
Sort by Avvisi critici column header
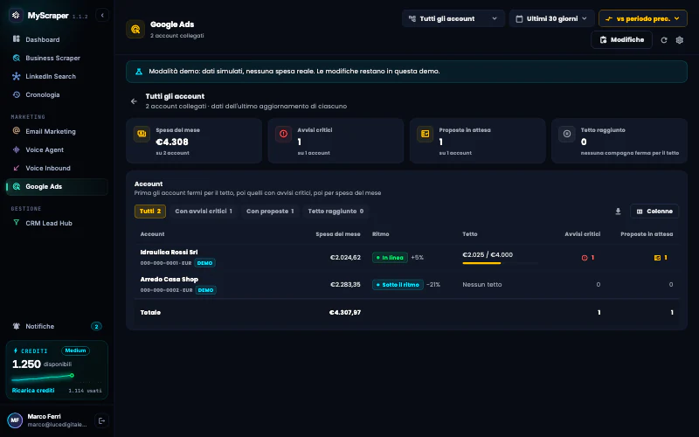[583, 234]
